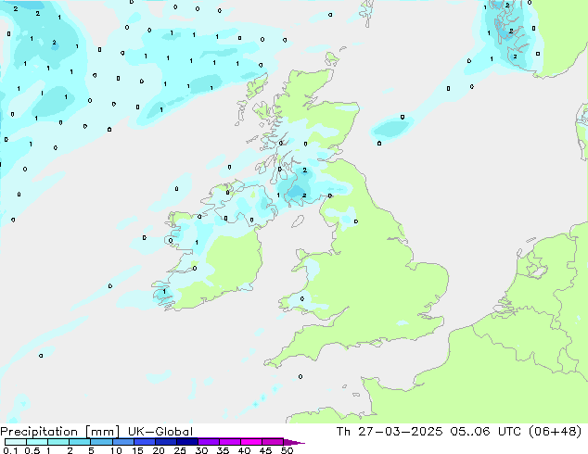
Task: Select the 25–30 mm legend swatch
Action: 187,442
